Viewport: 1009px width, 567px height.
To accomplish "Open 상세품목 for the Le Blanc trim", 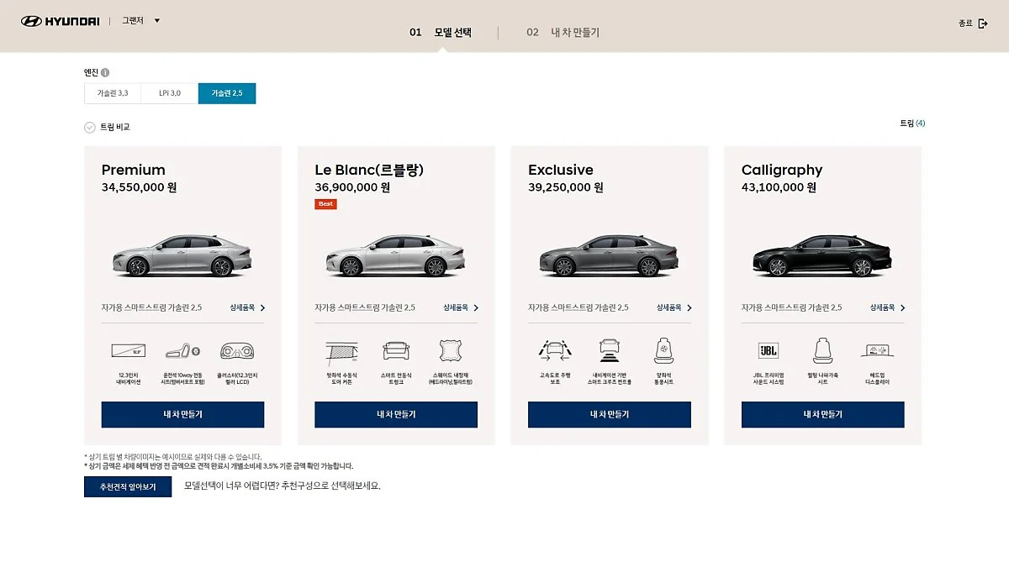I will (x=461, y=307).
